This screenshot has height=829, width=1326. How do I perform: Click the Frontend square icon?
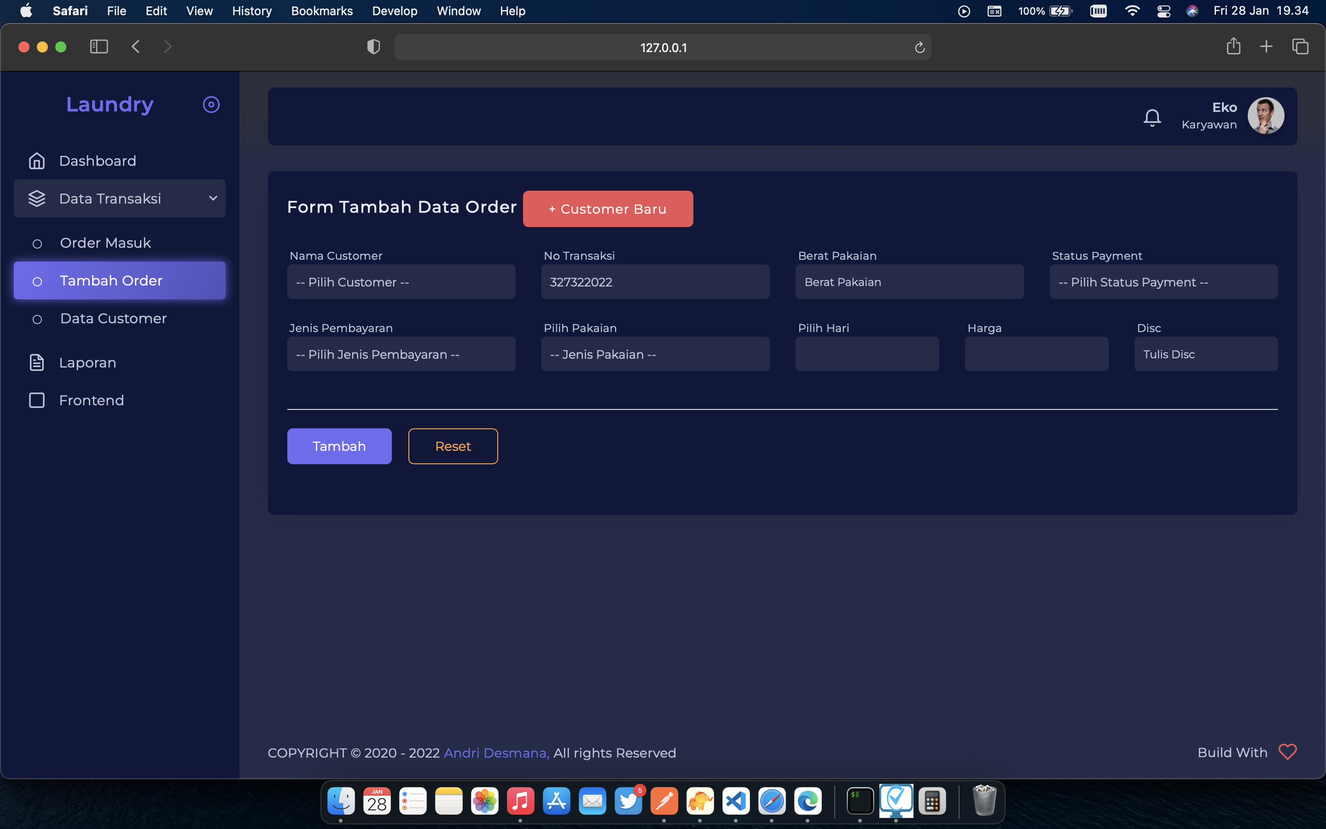pos(37,400)
